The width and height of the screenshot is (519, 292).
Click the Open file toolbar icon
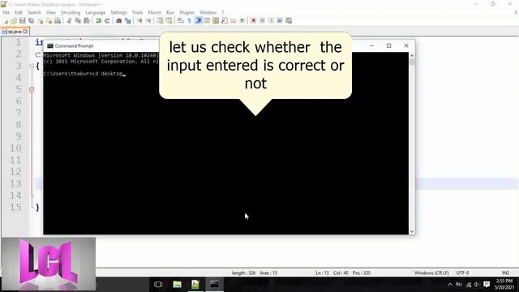coord(14,21)
